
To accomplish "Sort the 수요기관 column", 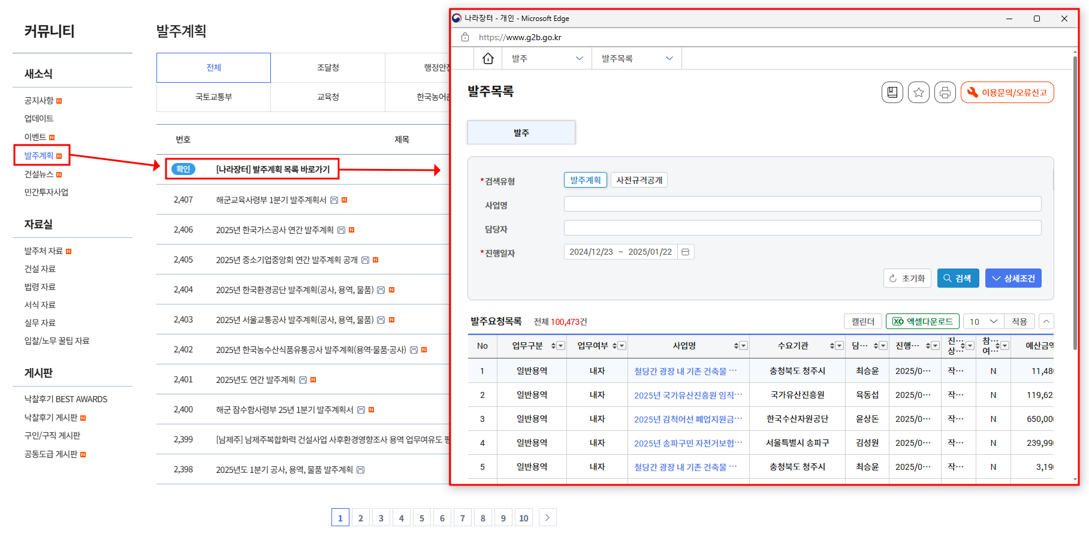I will click(x=832, y=346).
